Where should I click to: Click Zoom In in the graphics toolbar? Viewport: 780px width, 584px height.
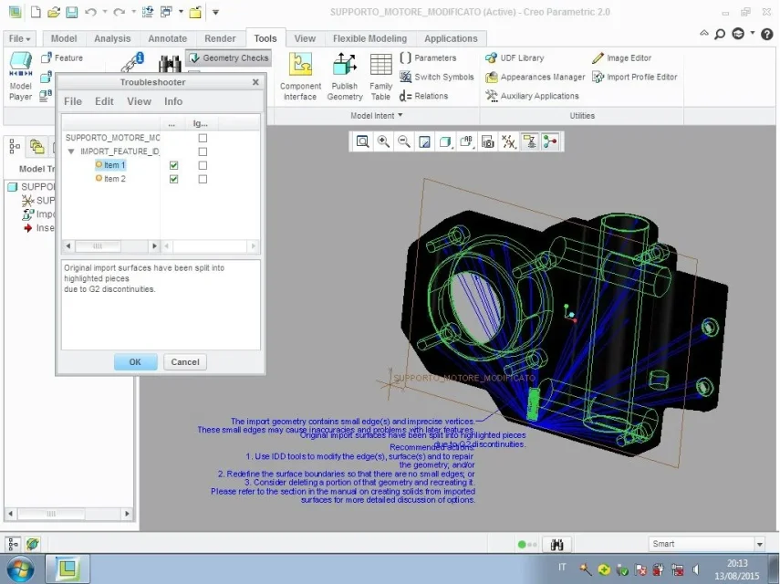[383, 141]
